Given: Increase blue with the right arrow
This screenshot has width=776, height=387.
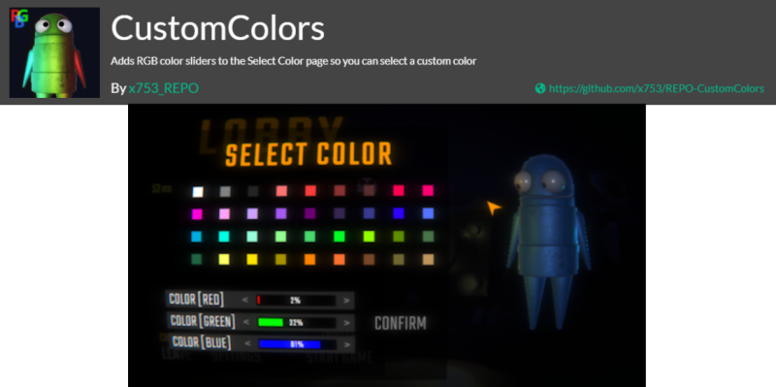Looking at the screenshot, I should pos(347,344).
